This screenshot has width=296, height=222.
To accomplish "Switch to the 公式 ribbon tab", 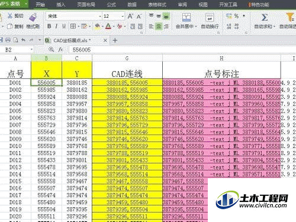I will click(111, 4).
